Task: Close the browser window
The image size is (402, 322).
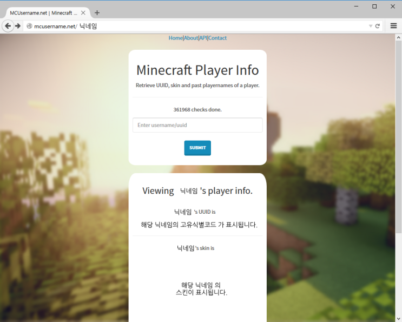Action: [x=392, y=6]
